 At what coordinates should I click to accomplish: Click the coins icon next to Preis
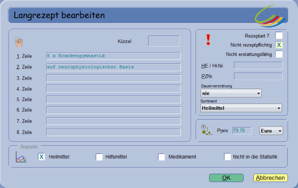(x=207, y=130)
